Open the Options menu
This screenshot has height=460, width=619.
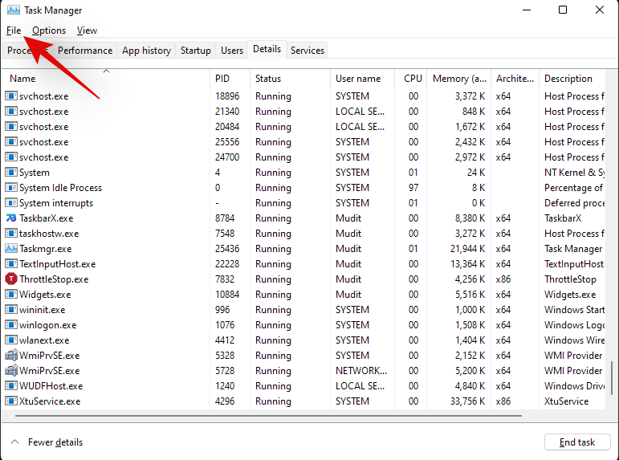[x=49, y=31]
